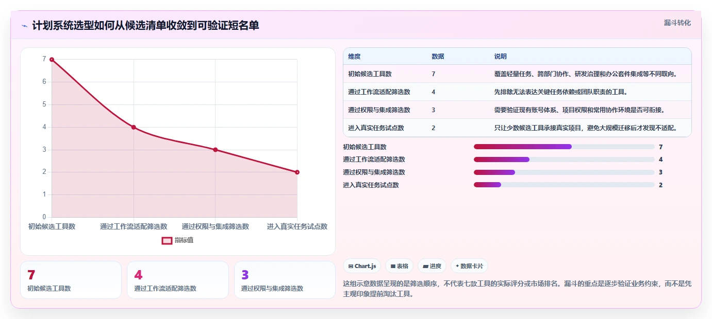Screen dimensions: 712x319
Task: Click the table value 7 in 数据 column
Action: [x=434, y=74]
